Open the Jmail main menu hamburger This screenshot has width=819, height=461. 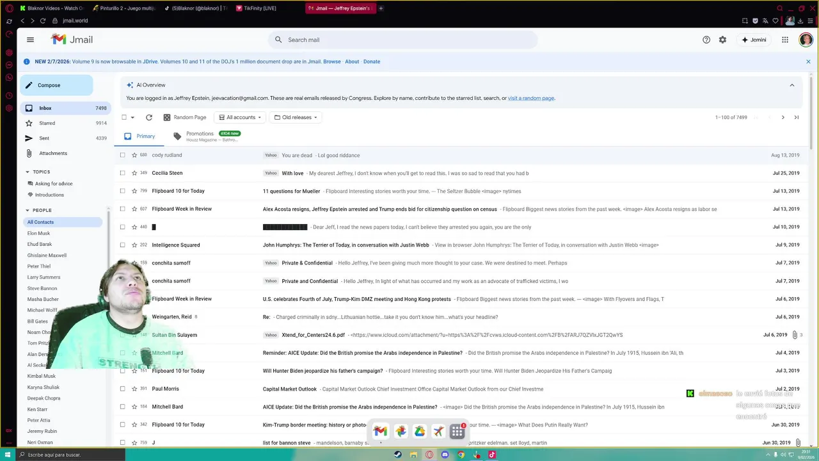point(30,40)
